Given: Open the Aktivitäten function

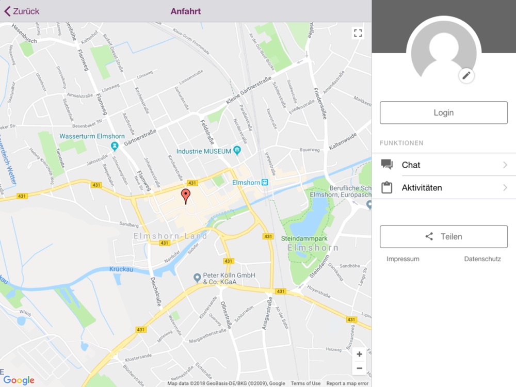Looking at the screenshot, I should click(x=444, y=188).
